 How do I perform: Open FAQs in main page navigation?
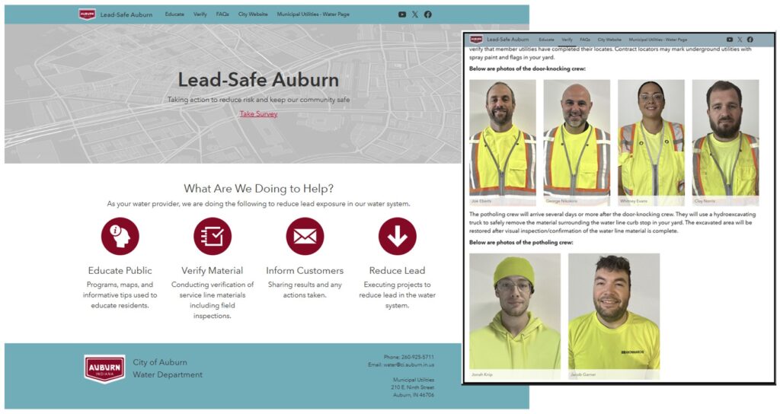222,14
